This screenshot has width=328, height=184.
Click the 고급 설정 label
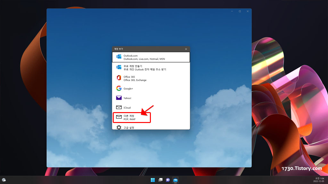129,128
